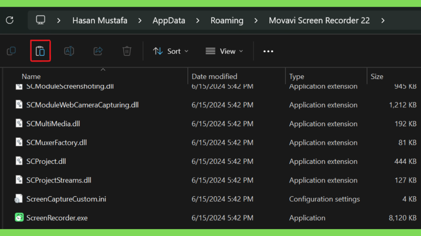
Task: Click the date modified cell of SCMultiMedia.dll
Action: [x=222, y=124]
